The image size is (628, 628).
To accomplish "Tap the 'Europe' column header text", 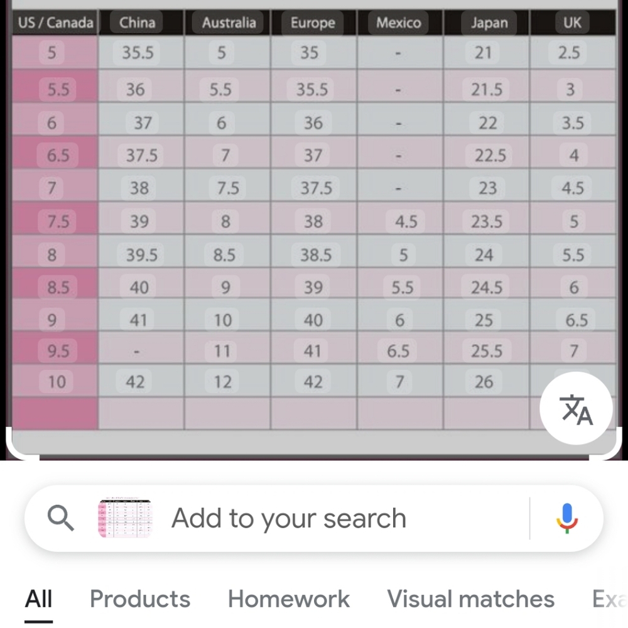I will 313,24.
